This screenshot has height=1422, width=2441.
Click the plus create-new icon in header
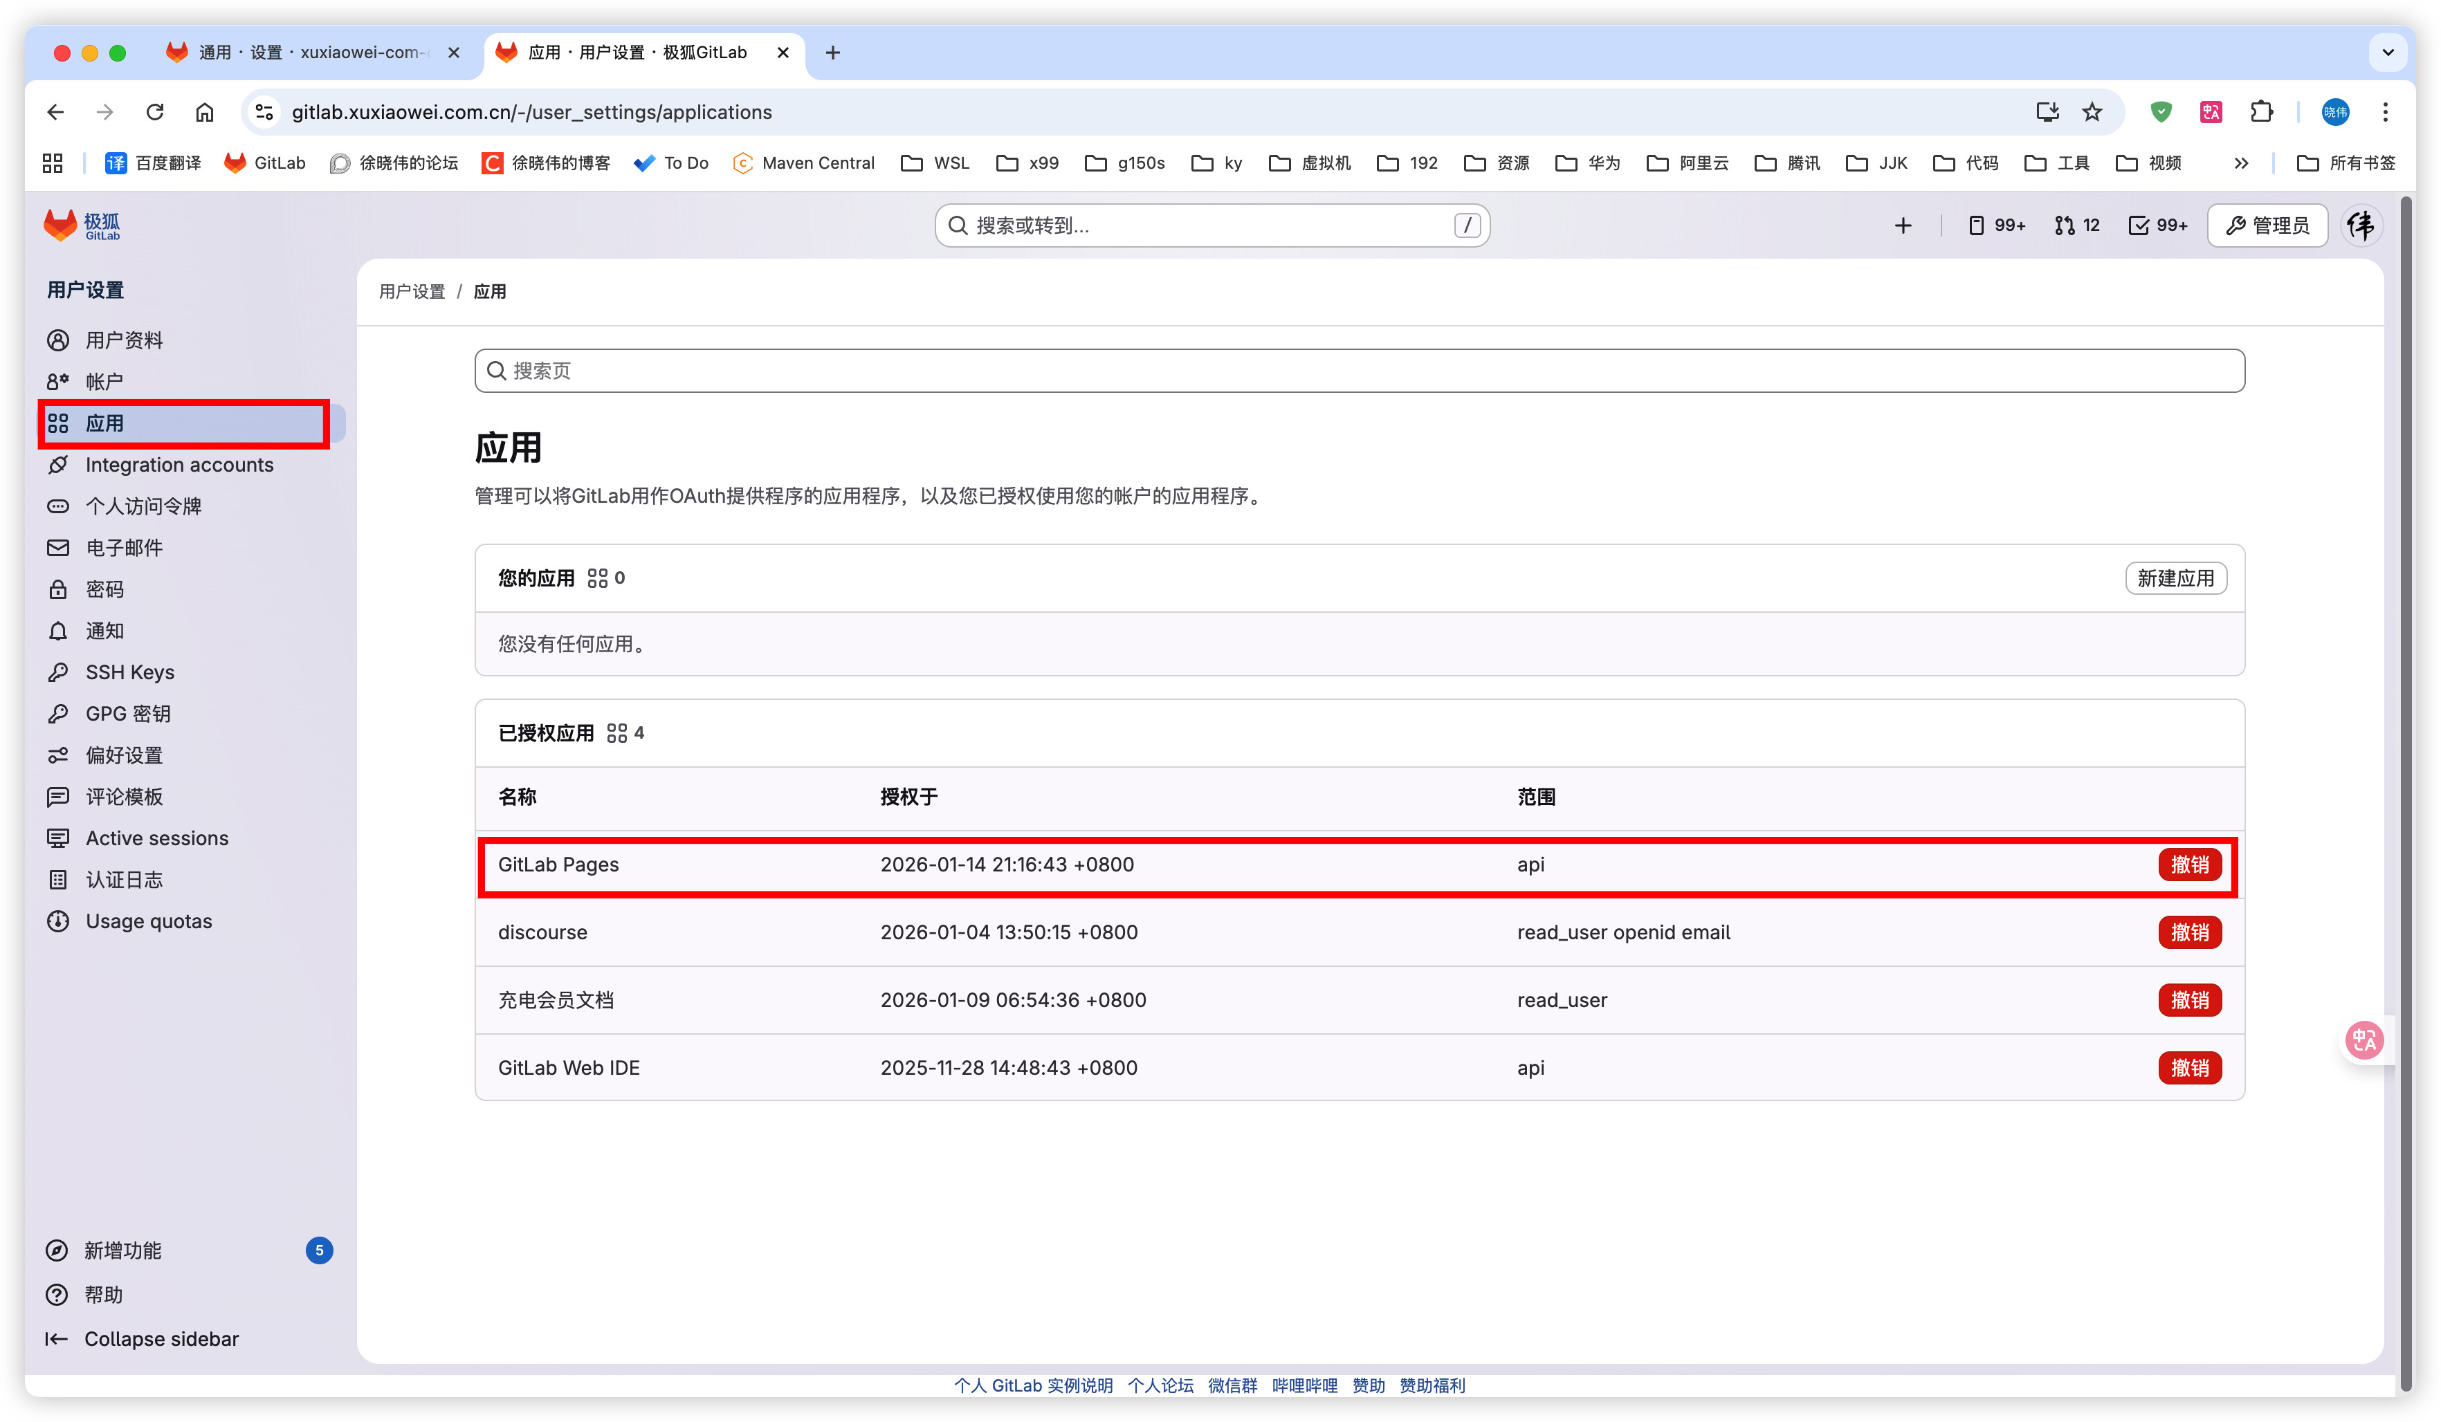coord(1903,225)
